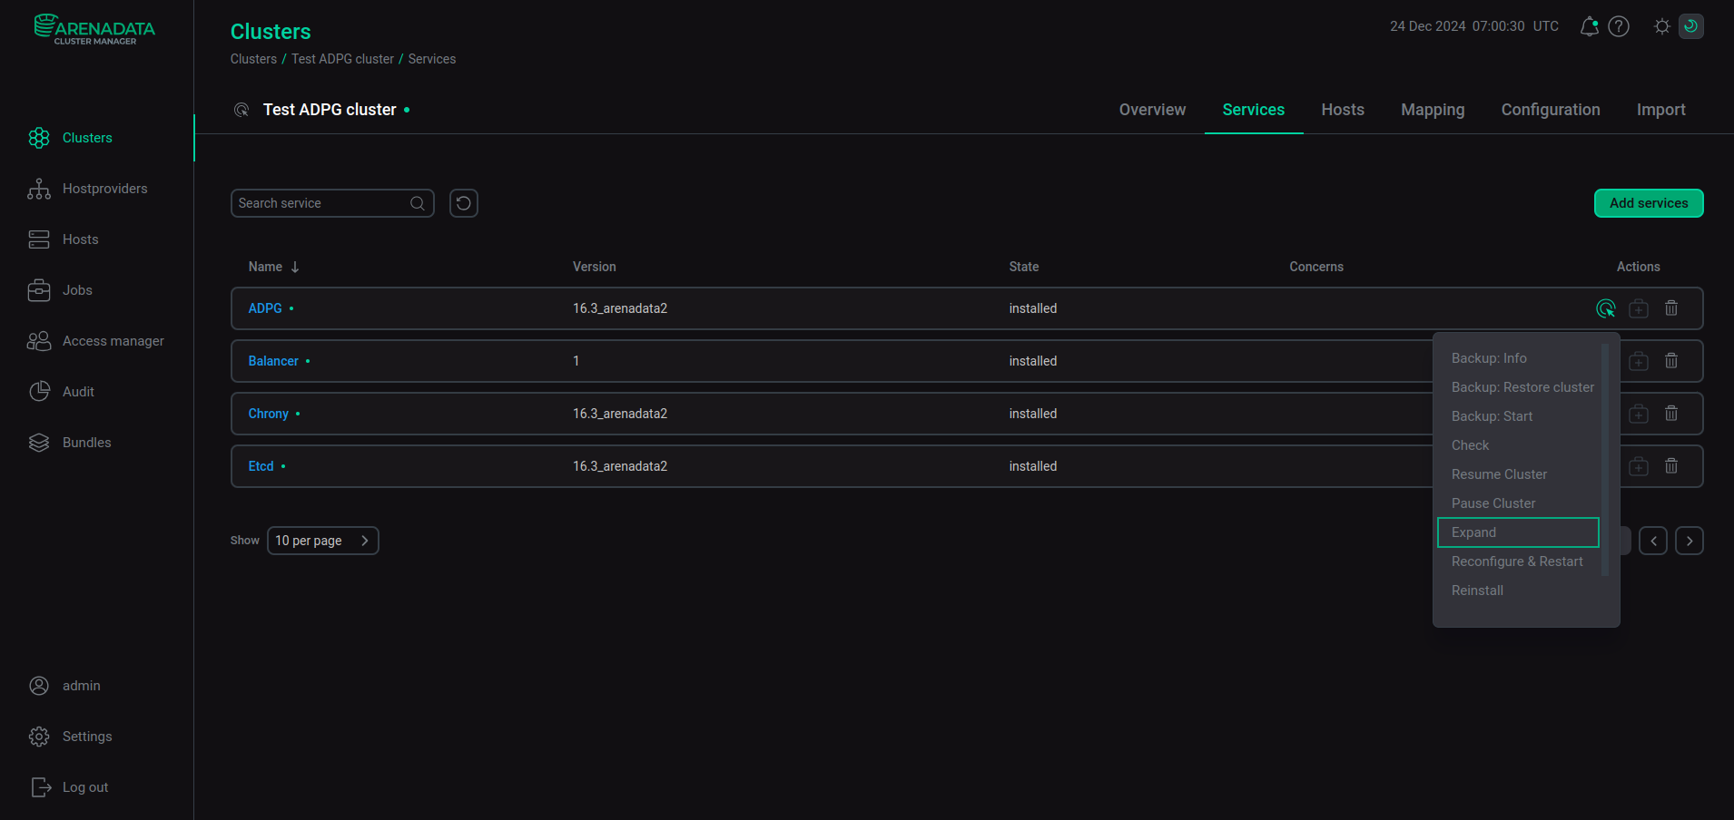This screenshot has width=1734, height=820.
Task: Delete the Etcd service
Action: 1671,466
